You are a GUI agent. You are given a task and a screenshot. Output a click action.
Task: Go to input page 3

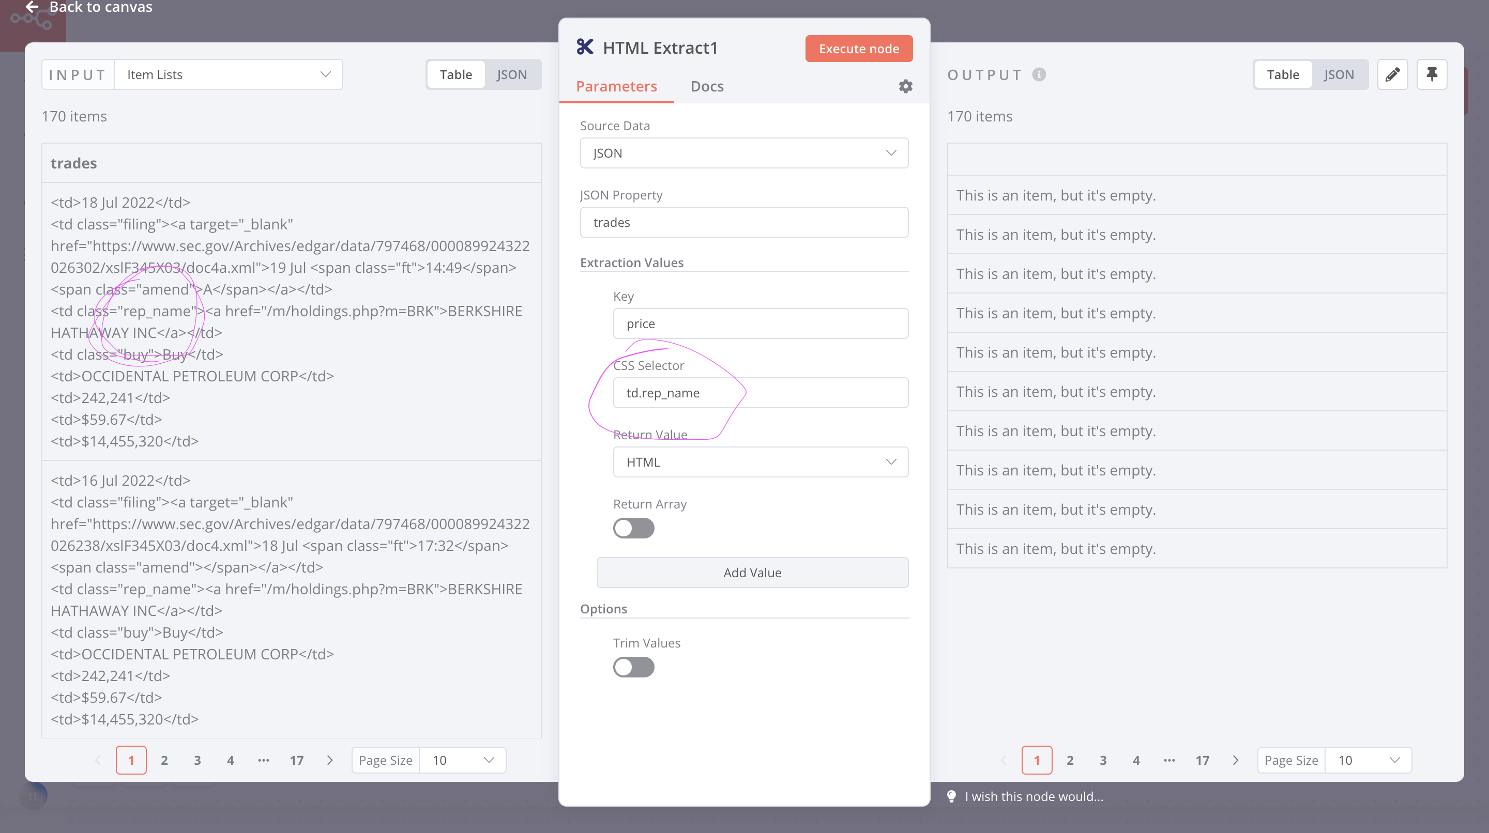click(197, 760)
